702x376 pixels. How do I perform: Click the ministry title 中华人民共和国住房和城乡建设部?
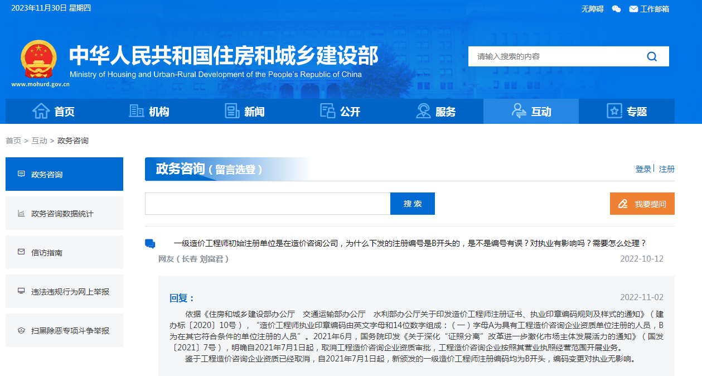click(x=224, y=55)
